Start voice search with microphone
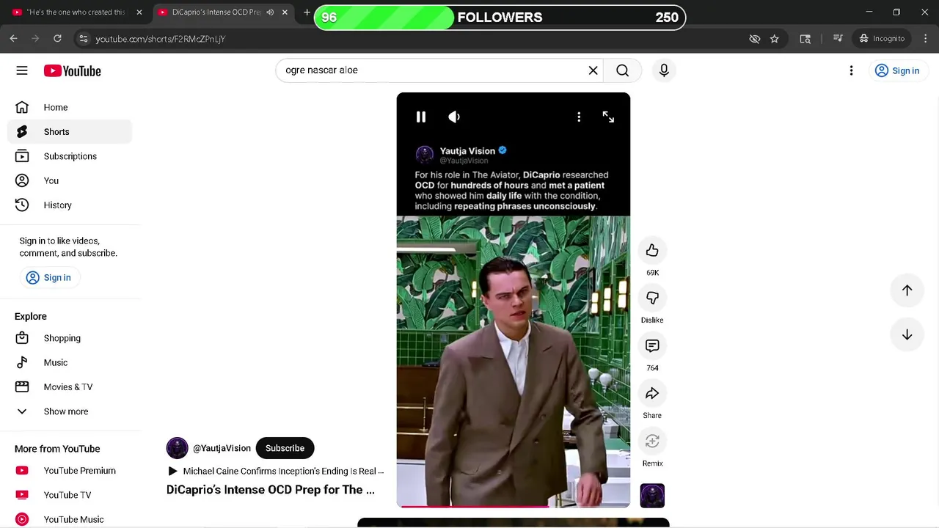 tap(664, 70)
